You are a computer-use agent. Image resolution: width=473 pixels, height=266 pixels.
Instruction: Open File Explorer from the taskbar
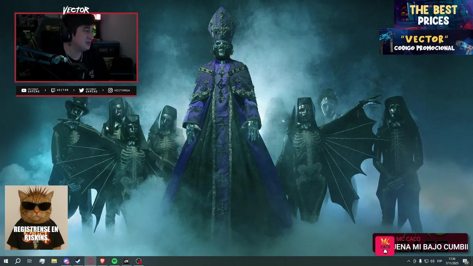(54, 261)
